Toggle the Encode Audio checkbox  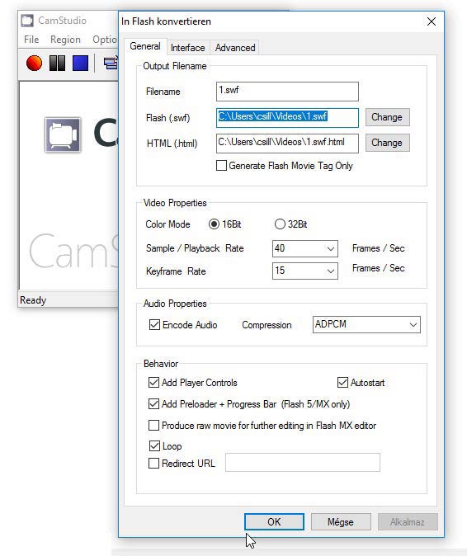pos(154,324)
